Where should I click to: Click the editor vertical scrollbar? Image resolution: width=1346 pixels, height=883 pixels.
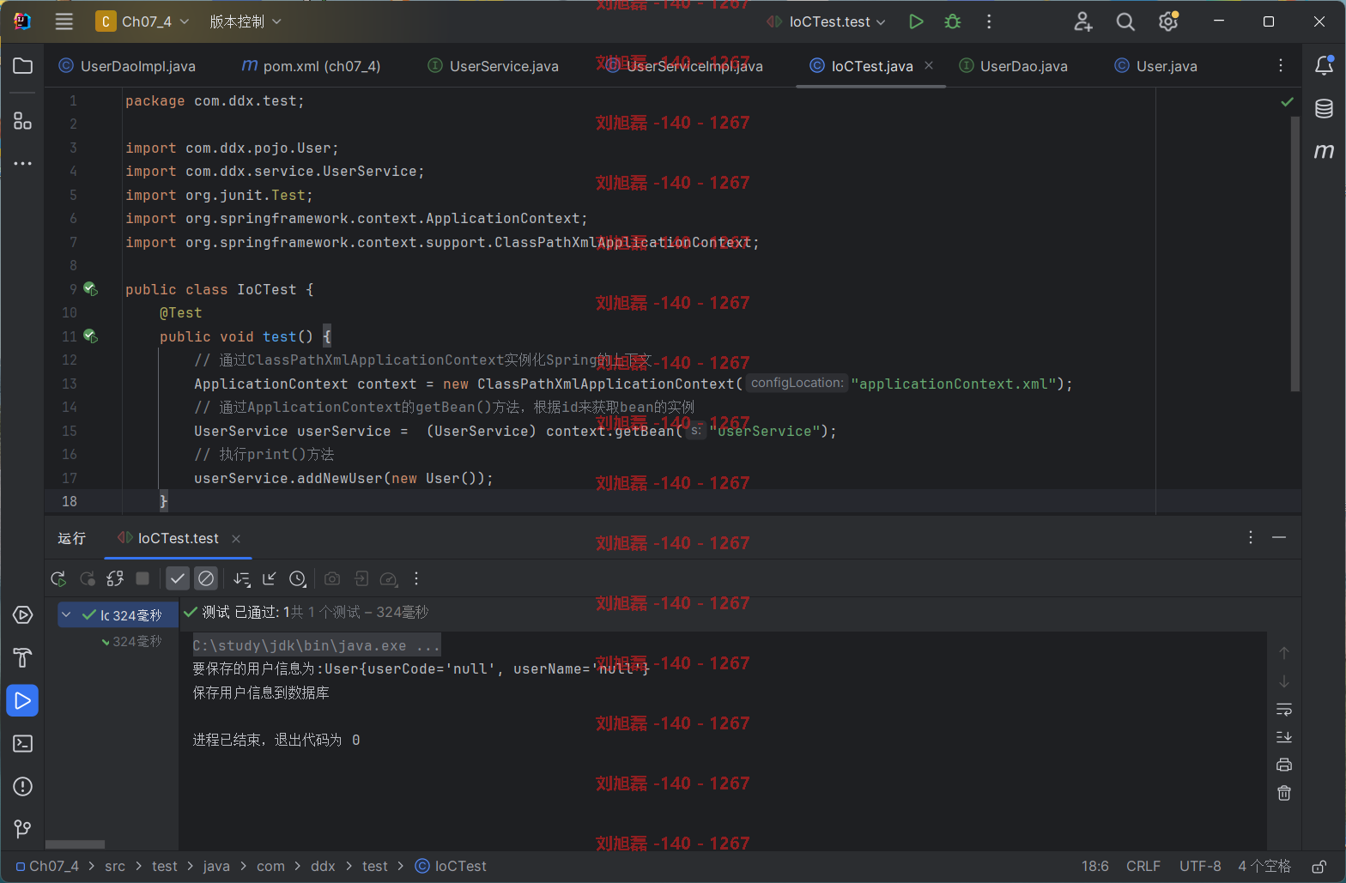pyautogui.click(x=1295, y=253)
